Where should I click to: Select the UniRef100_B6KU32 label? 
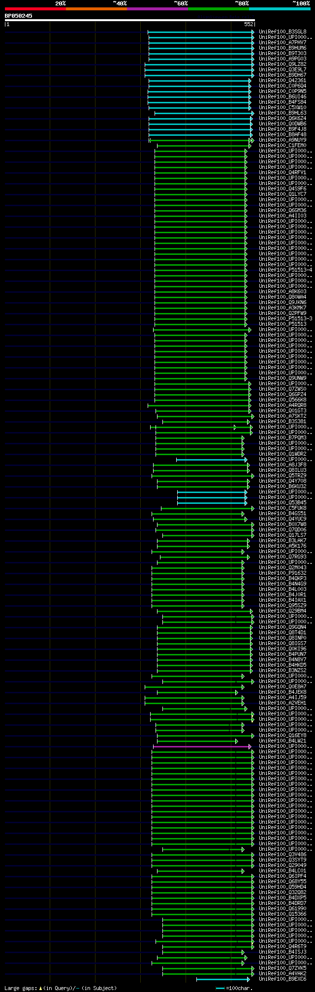(283, 487)
